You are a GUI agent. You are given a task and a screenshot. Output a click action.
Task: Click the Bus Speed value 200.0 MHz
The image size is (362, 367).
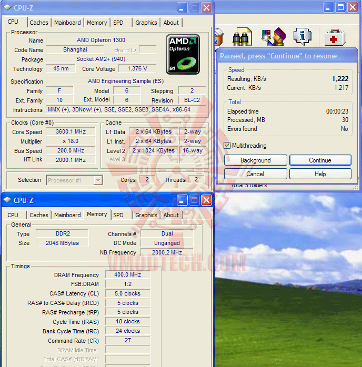click(x=71, y=150)
